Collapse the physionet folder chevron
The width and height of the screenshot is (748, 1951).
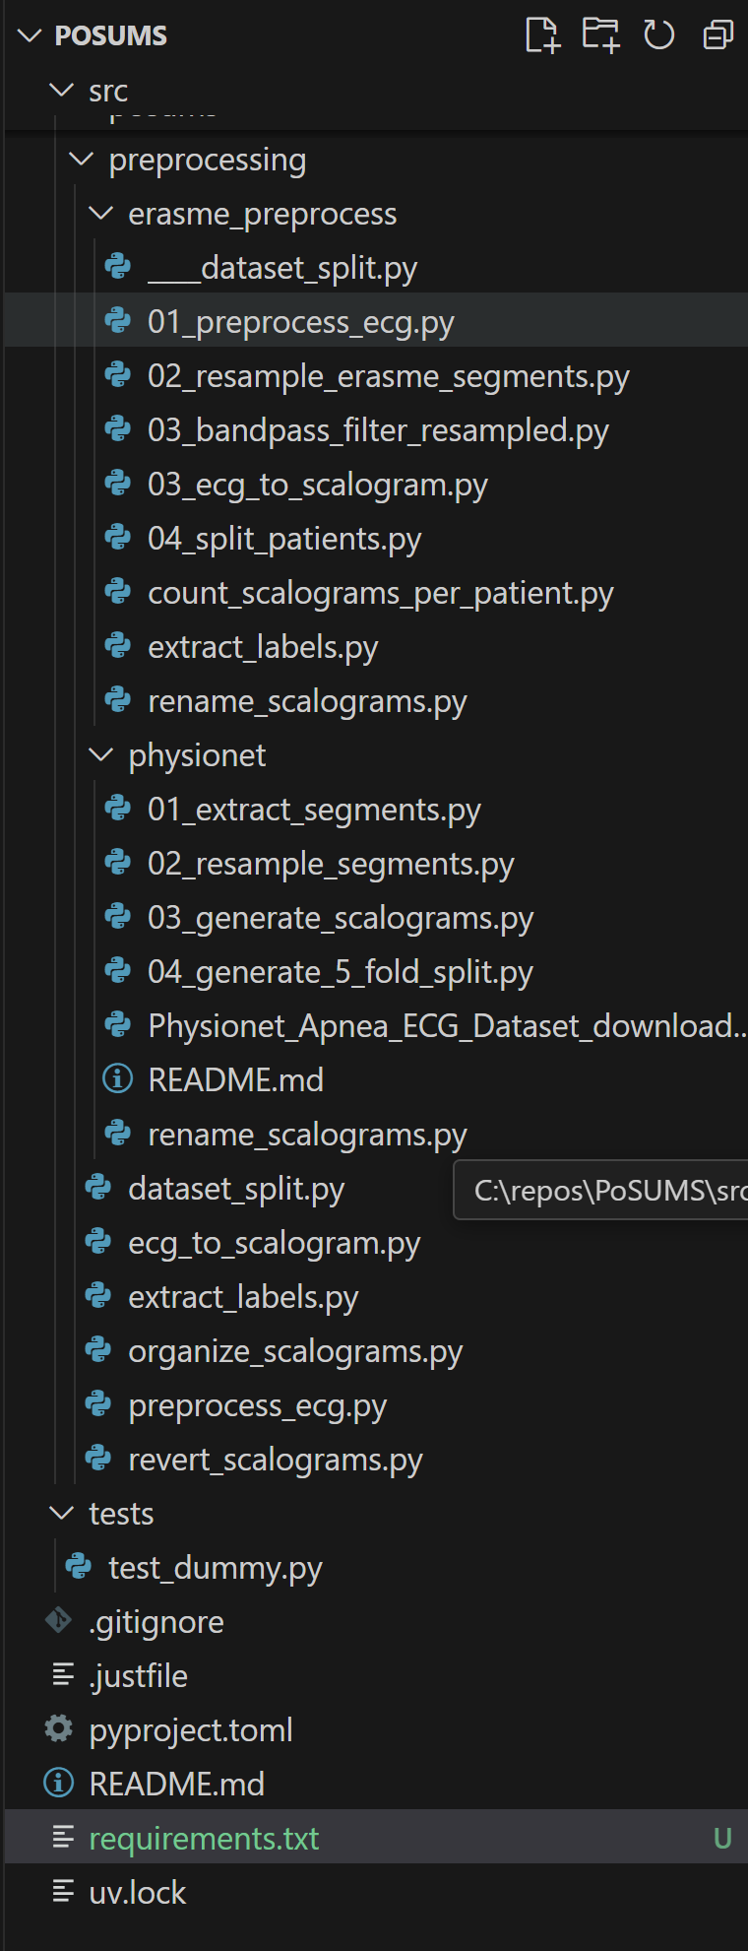pyautogui.click(x=101, y=754)
